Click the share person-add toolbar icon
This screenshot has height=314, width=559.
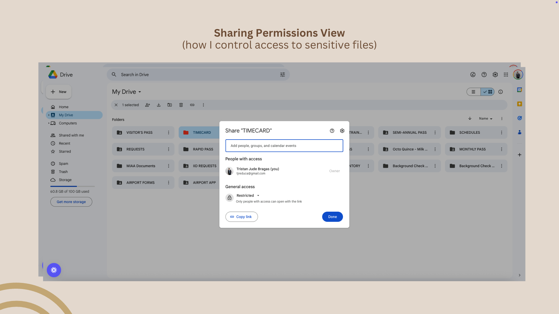click(x=148, y=105)
